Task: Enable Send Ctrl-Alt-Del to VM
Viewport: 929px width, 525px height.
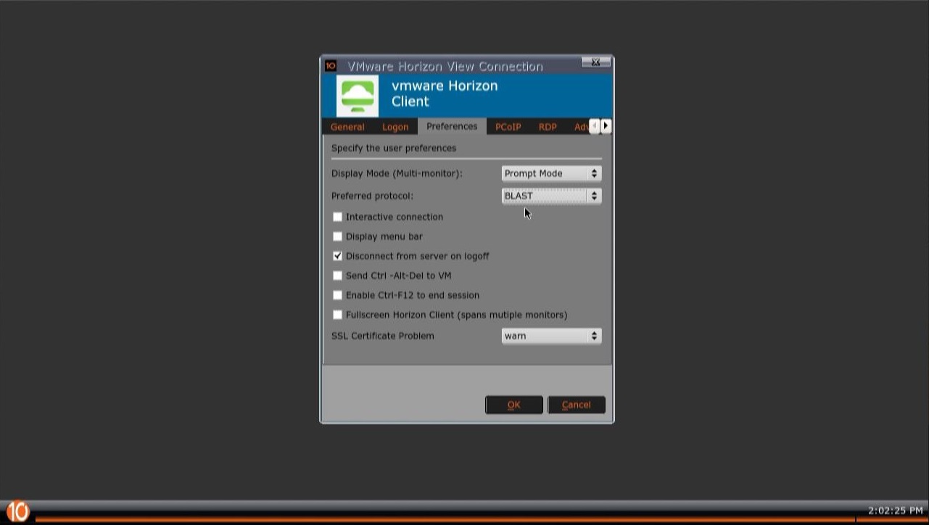Action: [x=337, y=276]
